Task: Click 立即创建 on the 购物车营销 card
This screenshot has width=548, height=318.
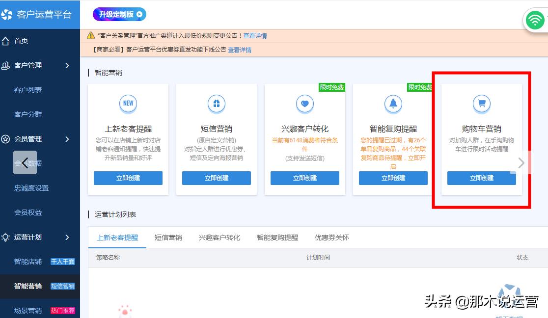Action: (481, 178)
